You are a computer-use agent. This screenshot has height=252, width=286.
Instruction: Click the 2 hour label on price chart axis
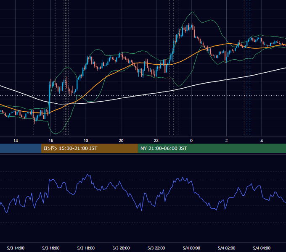point(226,141)
